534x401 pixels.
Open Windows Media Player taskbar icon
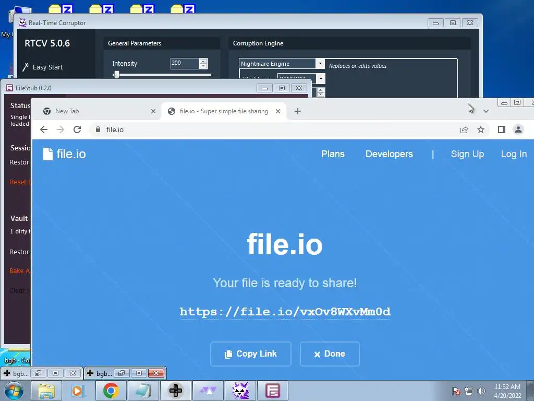(x=78, y=391)
